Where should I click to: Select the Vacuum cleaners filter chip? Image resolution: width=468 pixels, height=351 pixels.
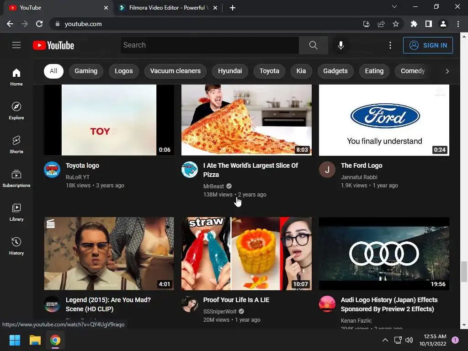[x=175, y=71]
